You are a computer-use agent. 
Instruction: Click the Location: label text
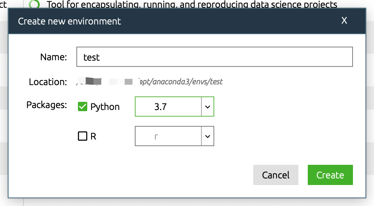pyautogui.click(x=48, y=82)
